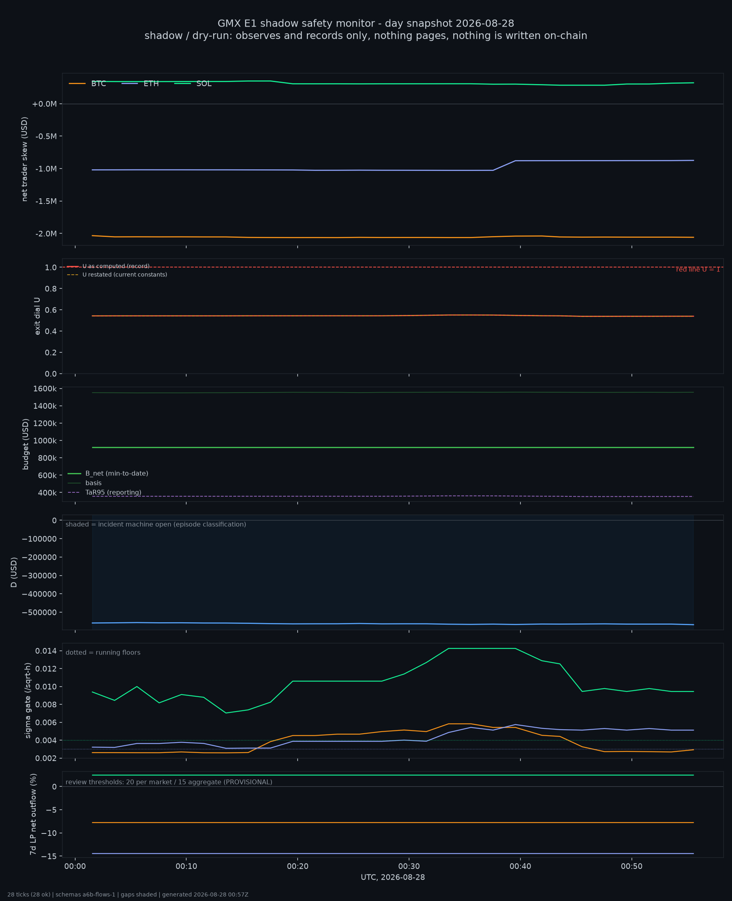Click the -2.0M skew axis tick label
This screenshot has width=732, height=901.
pyautogui.click(x=46, y=234)
